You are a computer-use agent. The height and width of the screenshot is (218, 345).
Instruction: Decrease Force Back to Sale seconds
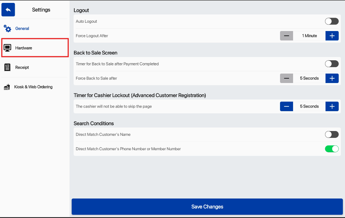[287, 78]
